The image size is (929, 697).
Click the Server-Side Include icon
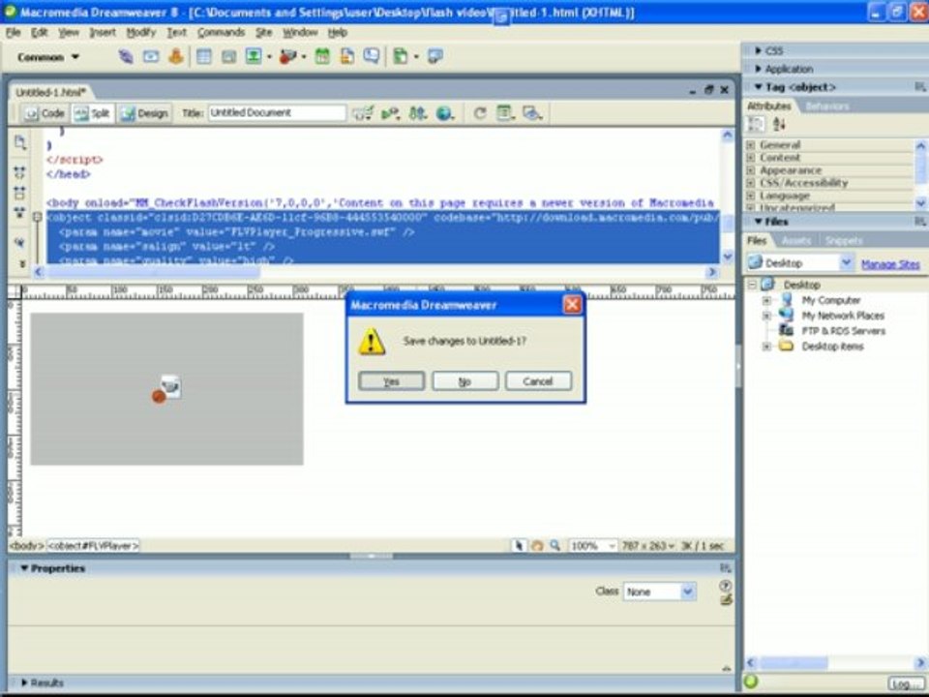tap(347, 57)
